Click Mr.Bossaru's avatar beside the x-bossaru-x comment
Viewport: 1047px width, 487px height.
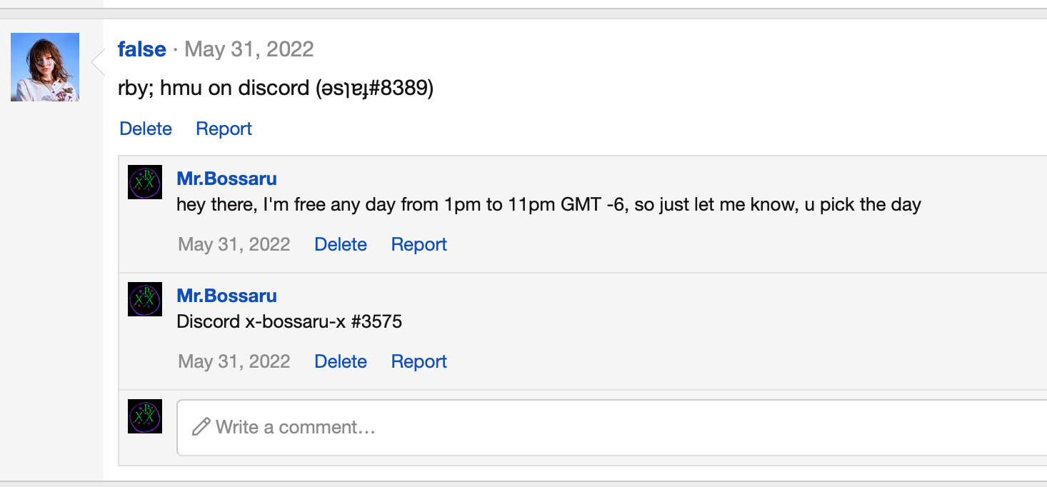coord(145,299)
